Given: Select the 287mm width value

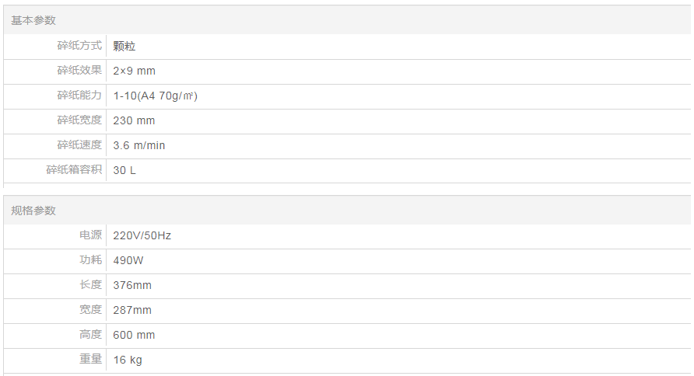Looking at the screenshot, I should point(132,310).
